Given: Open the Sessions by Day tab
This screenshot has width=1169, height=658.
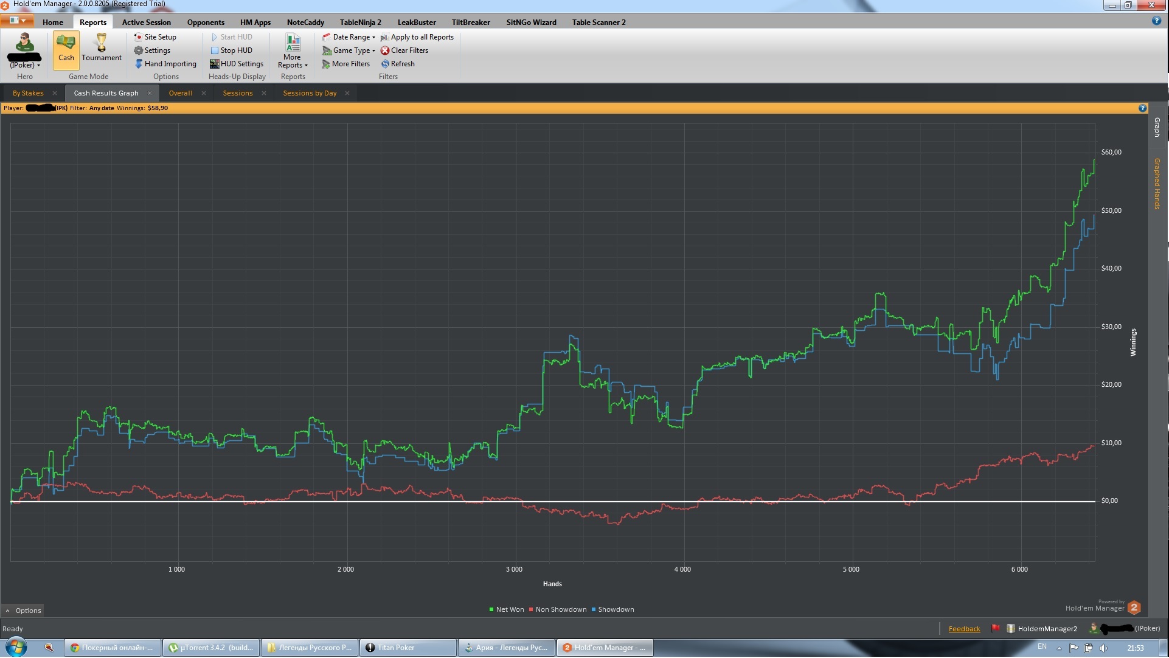Looking at the screenshot, I should (x=310, y=94).
